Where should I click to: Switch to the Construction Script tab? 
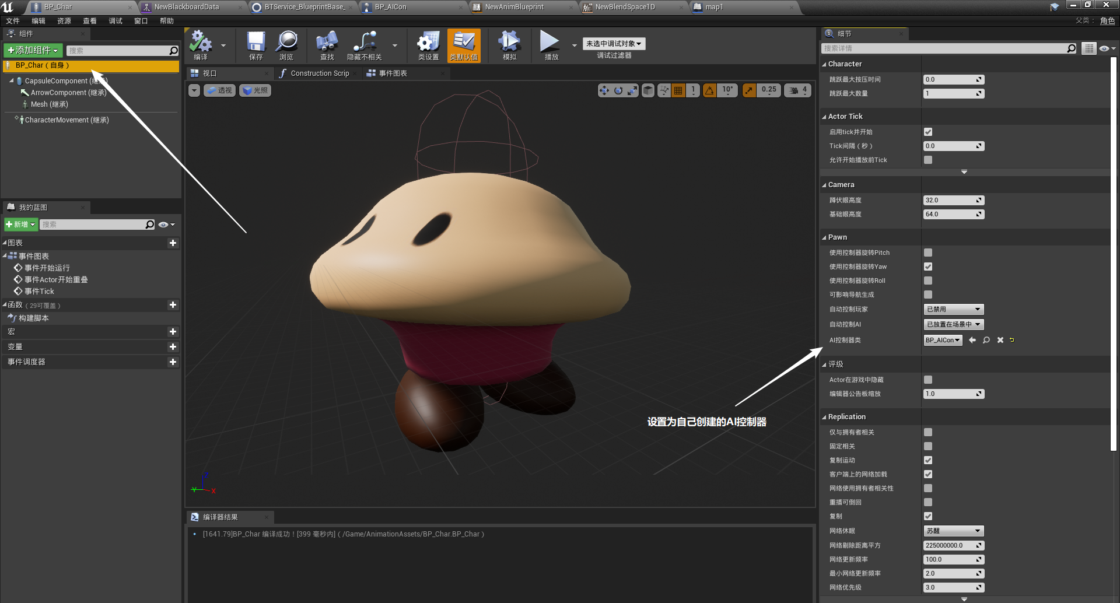click(x=320, y=73)
